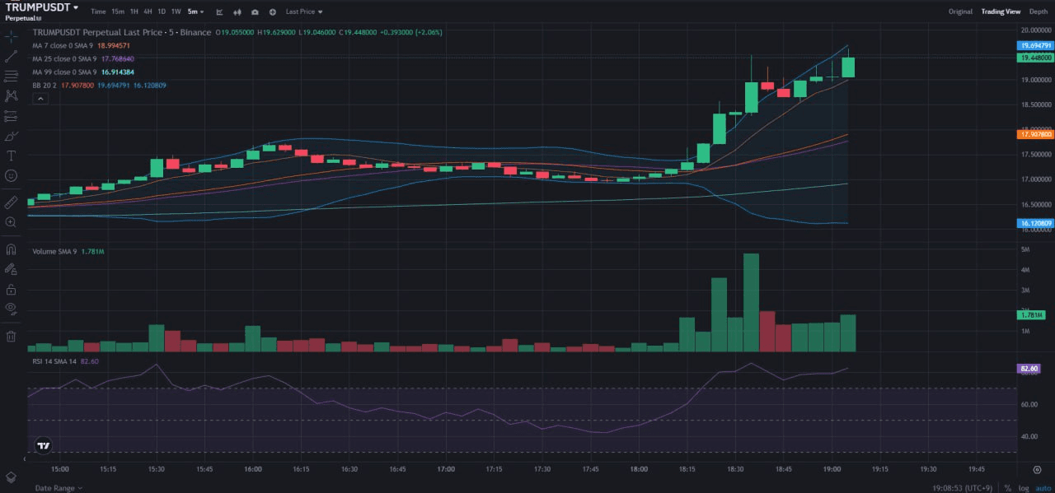
Task: Switch to the 1H interval
Action: 134,12
